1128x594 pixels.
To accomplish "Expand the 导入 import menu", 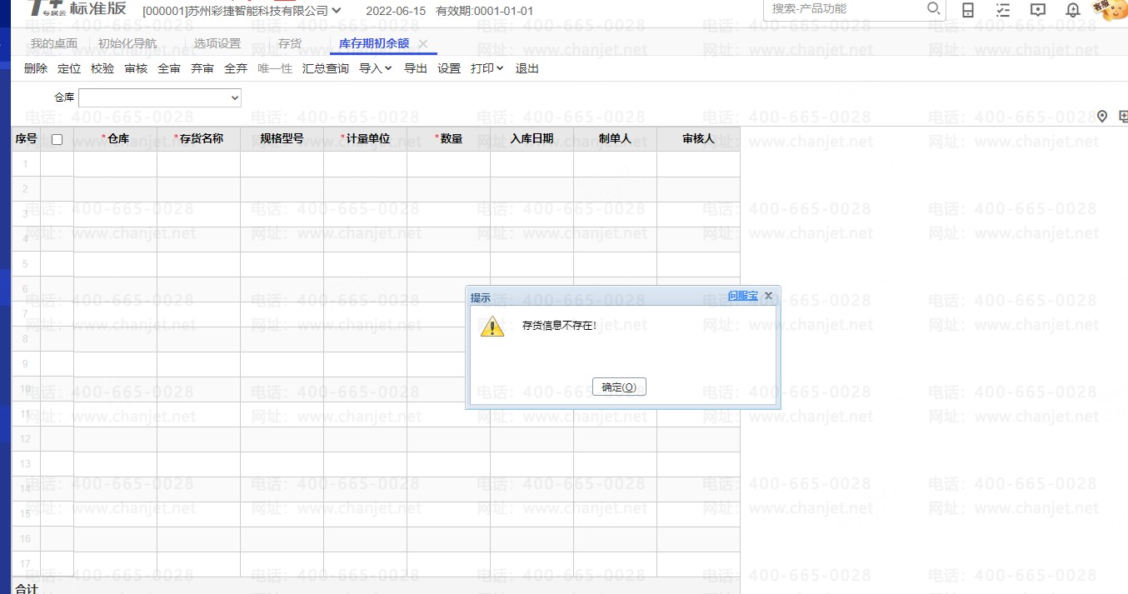I will coord(375,68).
